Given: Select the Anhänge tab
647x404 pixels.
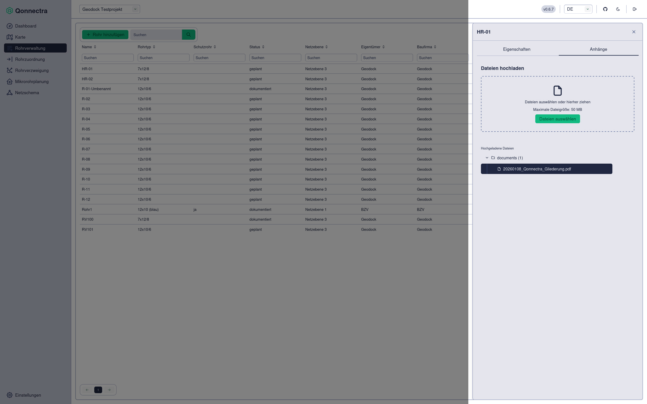Looking at the screenshot, I should pos(598,49).
